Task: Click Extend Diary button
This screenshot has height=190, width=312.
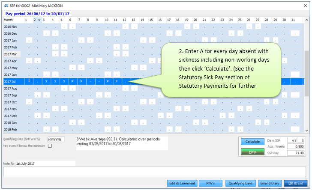Action: click(x=270, y=183)
